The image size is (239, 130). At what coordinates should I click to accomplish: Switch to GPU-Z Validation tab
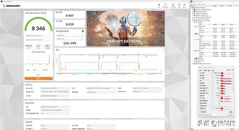tap(213, 71)
